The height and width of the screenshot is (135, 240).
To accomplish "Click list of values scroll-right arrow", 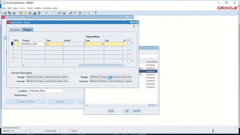I will (156, 105).
